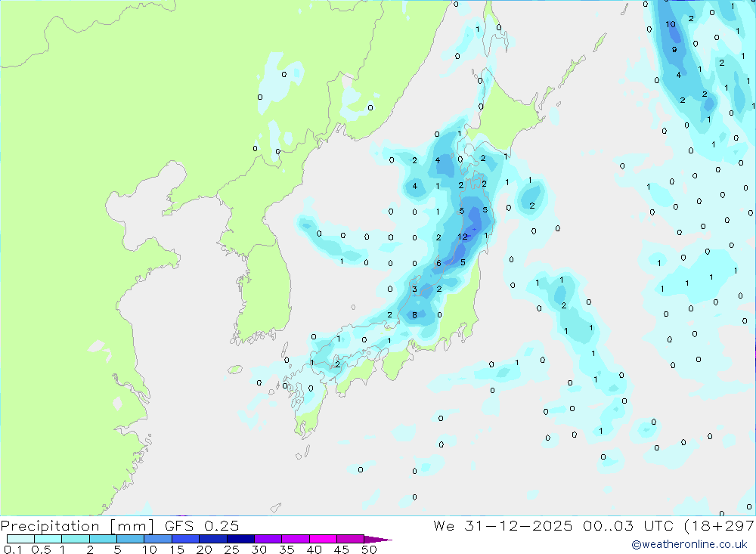Click the "40" legend scale label
Screen dimensions: 756x554
click(x=314, y=549)
